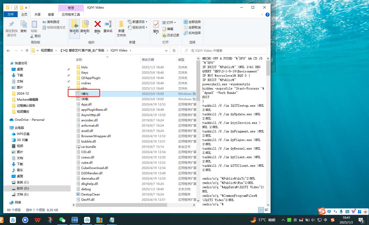Select the OneDrive - Personal item
The height and width of the screenshot is (225, 369).
(x=30, y=120)
